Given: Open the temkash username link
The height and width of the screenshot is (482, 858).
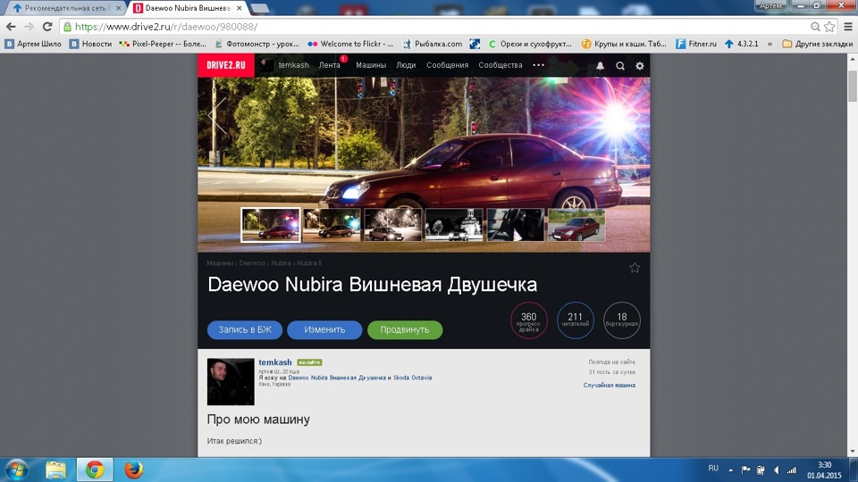Looking at the screenshot, I should [x=275, y=362].
